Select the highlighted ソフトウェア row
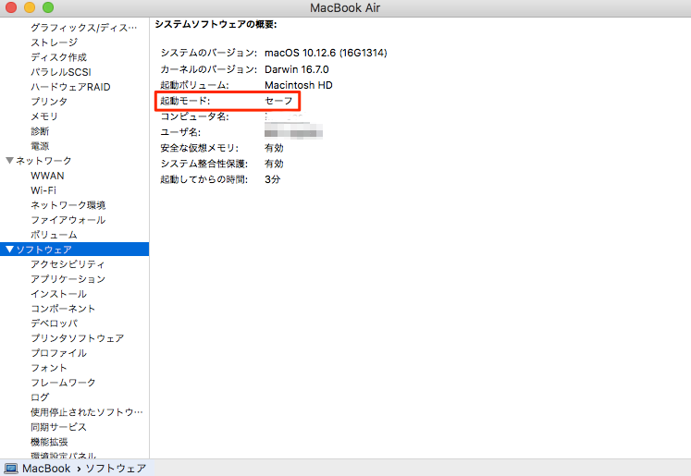 (75, 250)
